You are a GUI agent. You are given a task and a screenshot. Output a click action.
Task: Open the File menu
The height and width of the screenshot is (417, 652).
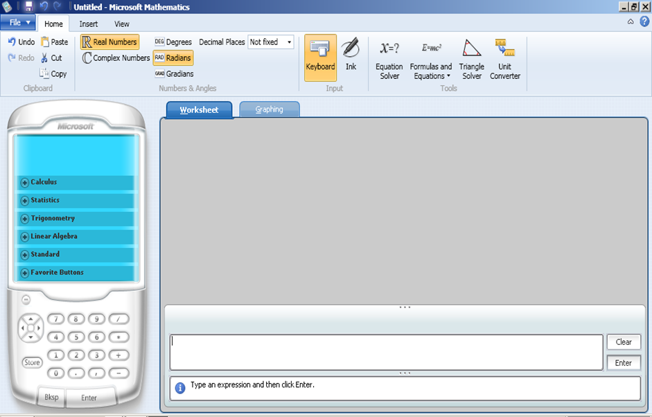18,22
